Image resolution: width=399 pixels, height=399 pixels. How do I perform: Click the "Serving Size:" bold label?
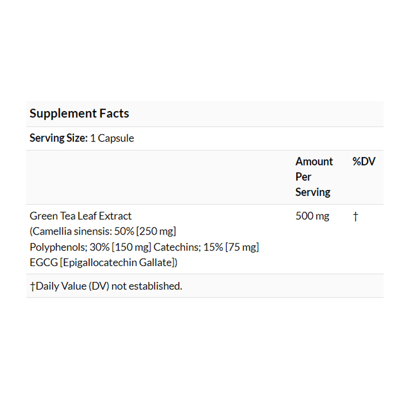point(59,138)
